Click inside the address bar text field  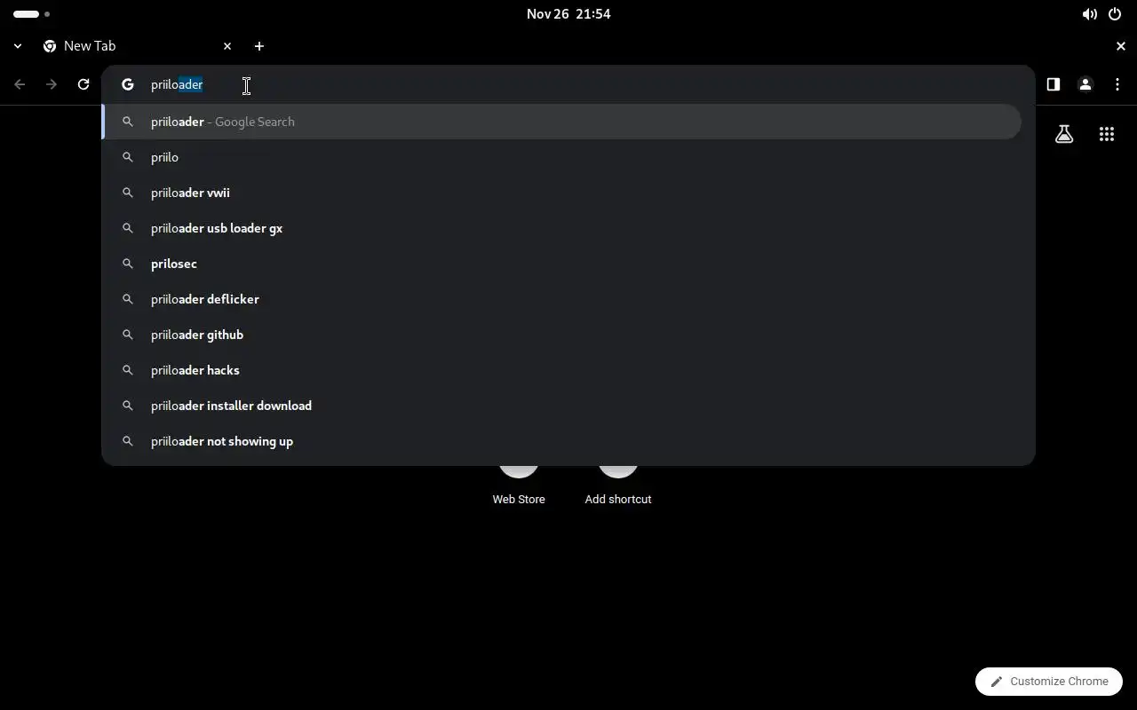[x=568, y=84]
